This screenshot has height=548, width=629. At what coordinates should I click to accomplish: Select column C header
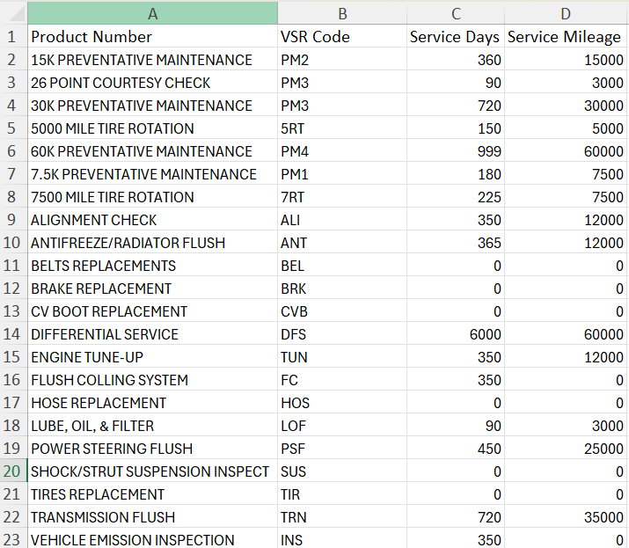pos(455,13)
